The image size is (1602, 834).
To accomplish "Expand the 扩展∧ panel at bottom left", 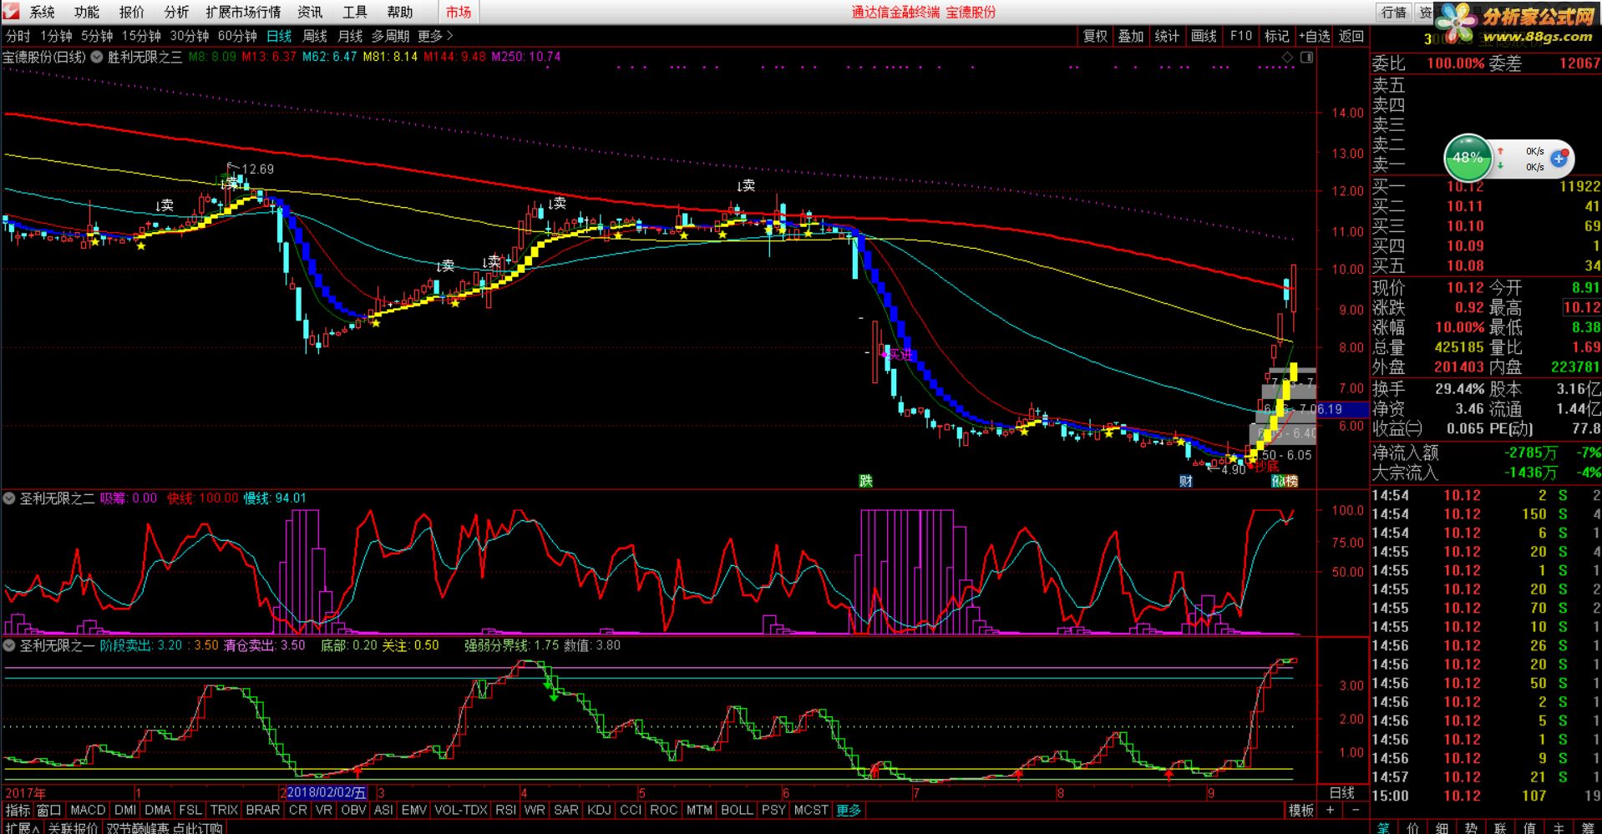I will 22,828.
